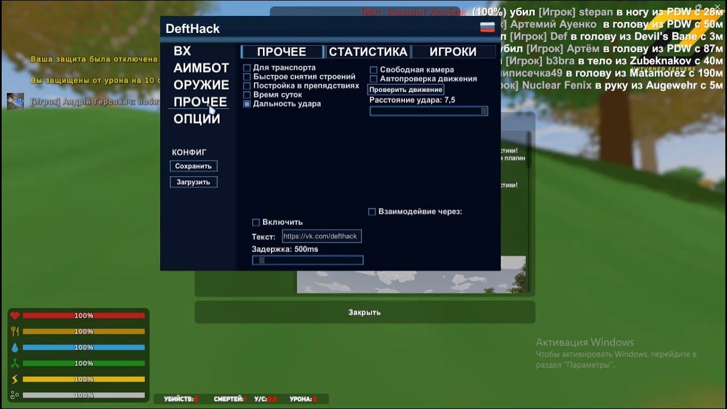Toggle "Автопроверка движения" checkbox
This screenshot has width=727, height=409.
click(x=374, y=79)
